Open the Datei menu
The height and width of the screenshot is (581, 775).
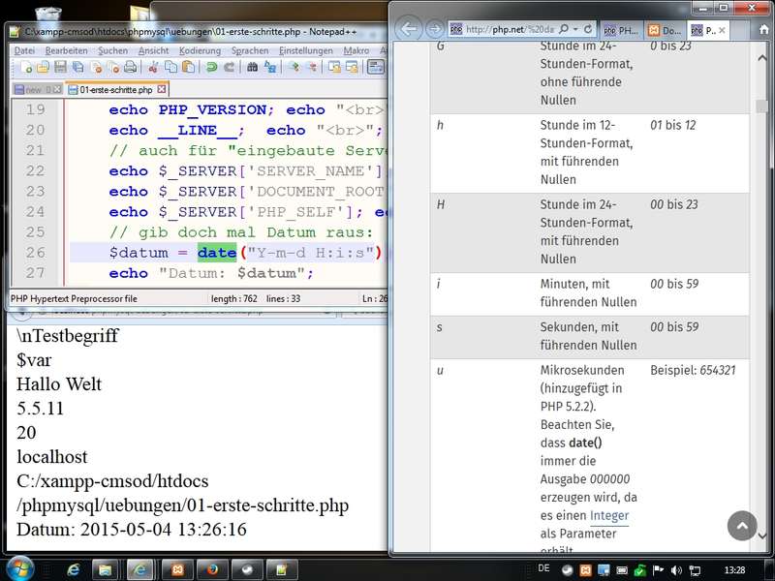point(24,50)
